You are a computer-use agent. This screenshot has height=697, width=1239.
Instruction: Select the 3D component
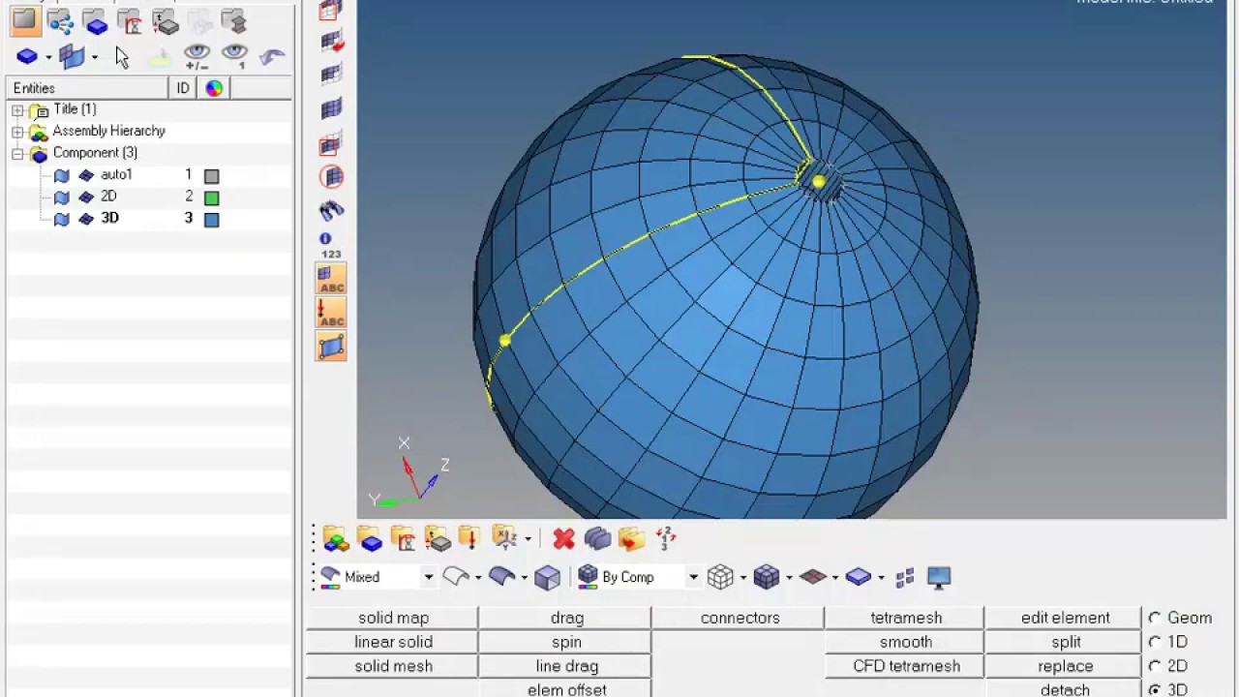[109, 218]
